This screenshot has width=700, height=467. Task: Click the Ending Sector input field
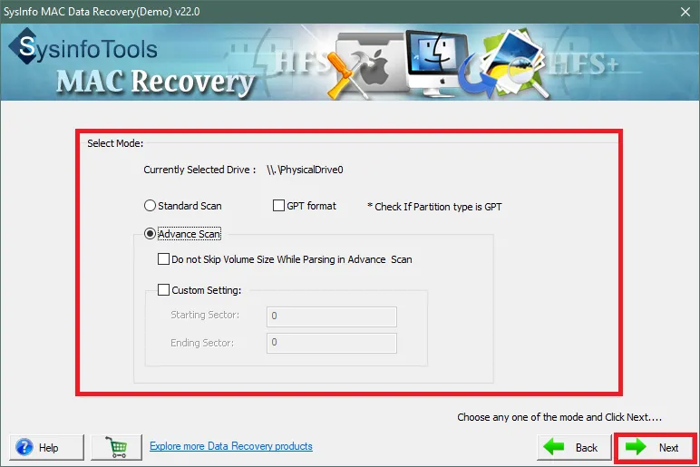pyautogui.click(x=332, y=343)
